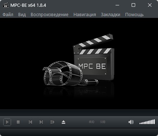Viewport: 158px width, 136px height.
Task: Open the Закладки menu
Action: point(111,15)
